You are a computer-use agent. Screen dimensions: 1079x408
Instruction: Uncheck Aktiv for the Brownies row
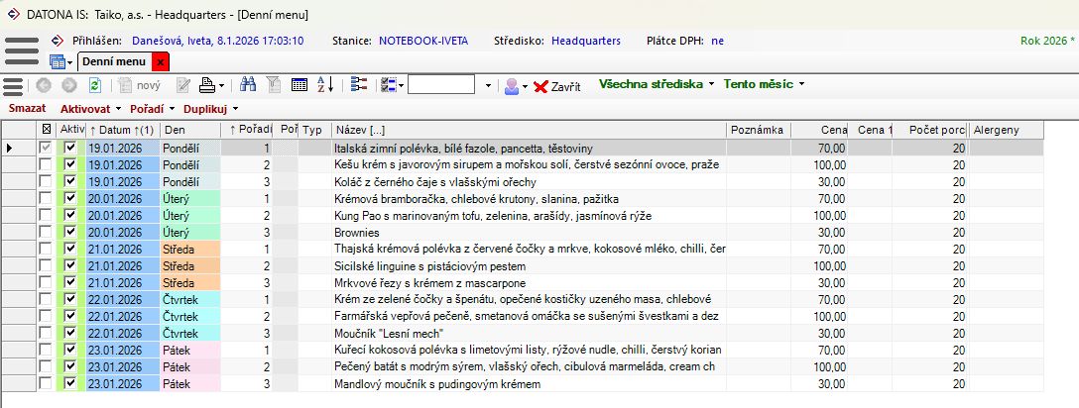(69, 232)
